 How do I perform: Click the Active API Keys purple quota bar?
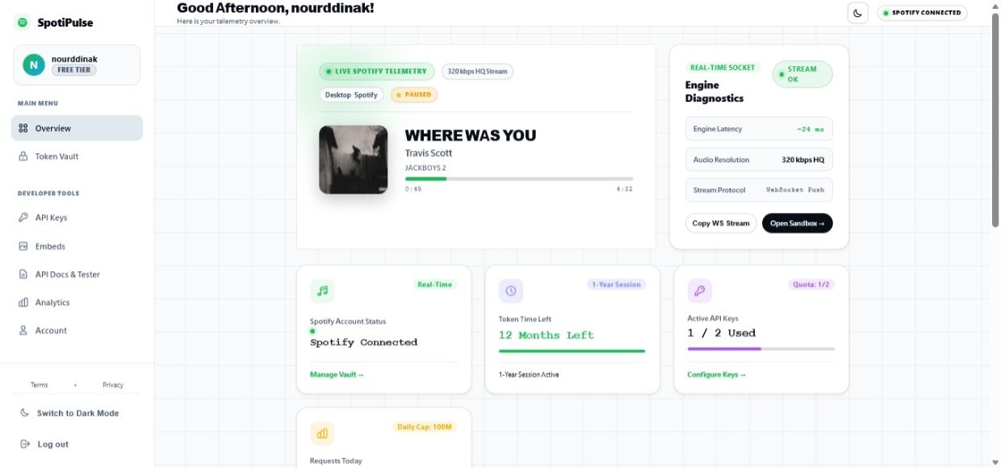[761, 349]
